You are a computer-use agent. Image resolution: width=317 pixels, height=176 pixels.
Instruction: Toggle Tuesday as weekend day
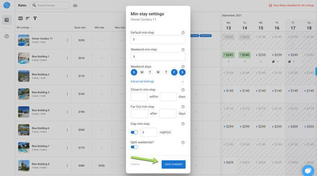coord(150,72)
